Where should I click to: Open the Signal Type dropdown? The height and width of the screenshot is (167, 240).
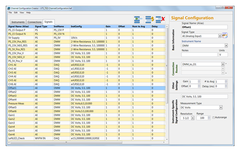point(220,36)
